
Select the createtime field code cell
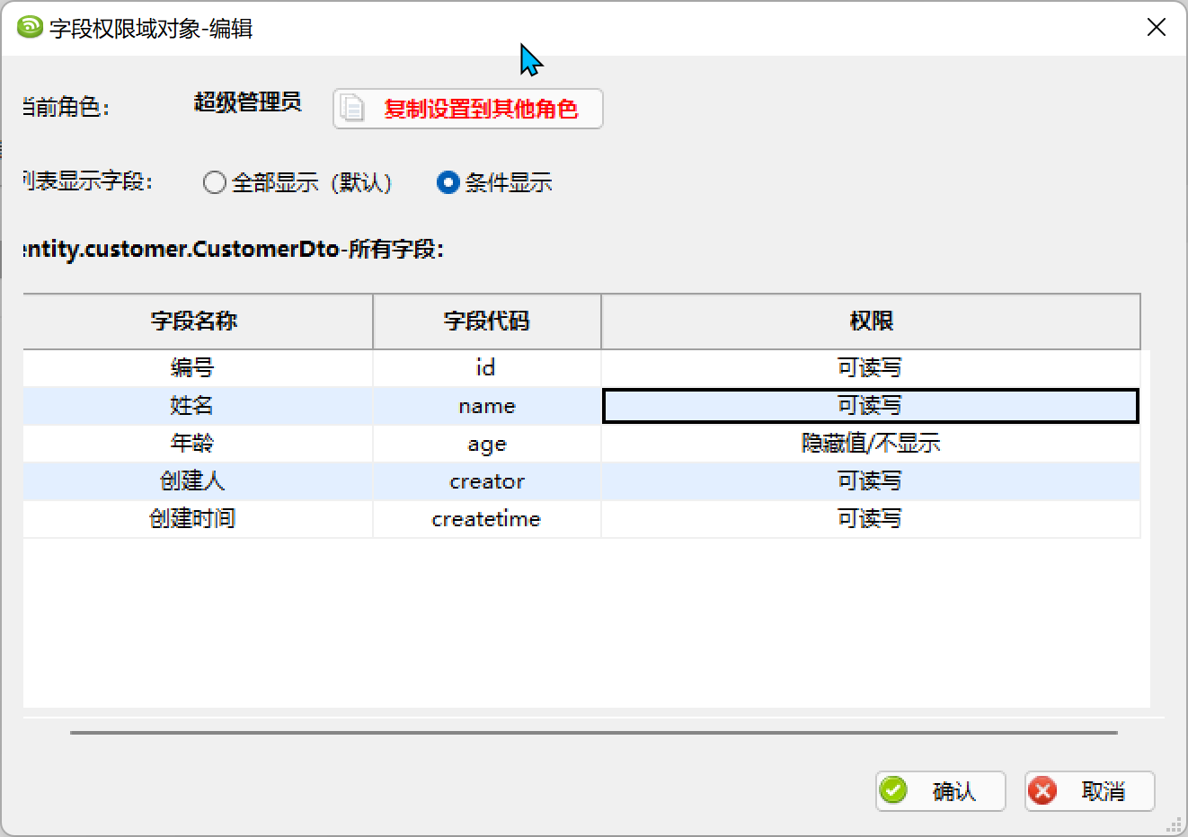[x=486, y=519]
